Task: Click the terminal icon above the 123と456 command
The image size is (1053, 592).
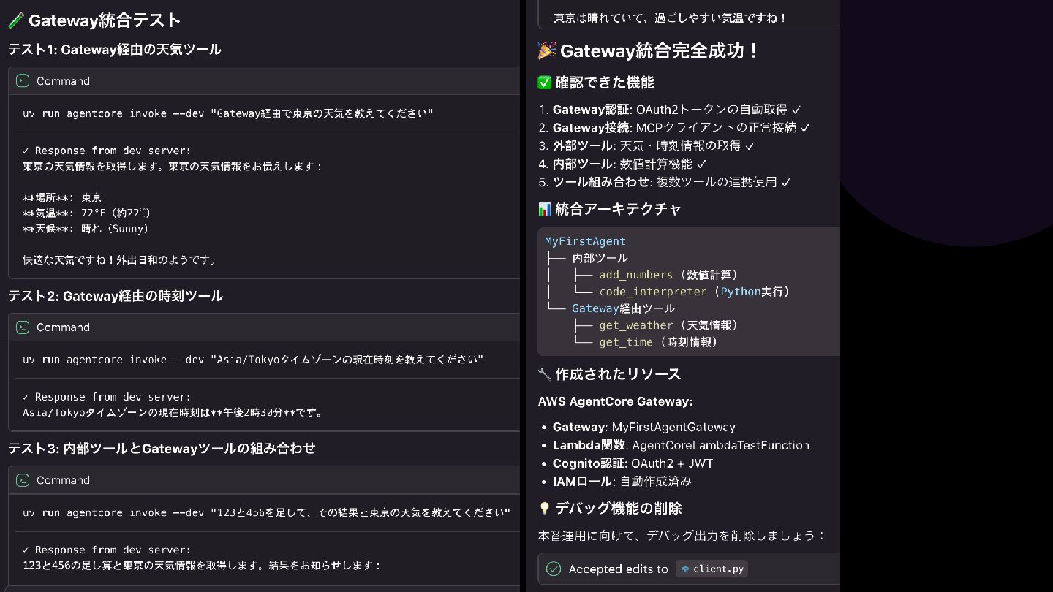Action: [23, 480]
